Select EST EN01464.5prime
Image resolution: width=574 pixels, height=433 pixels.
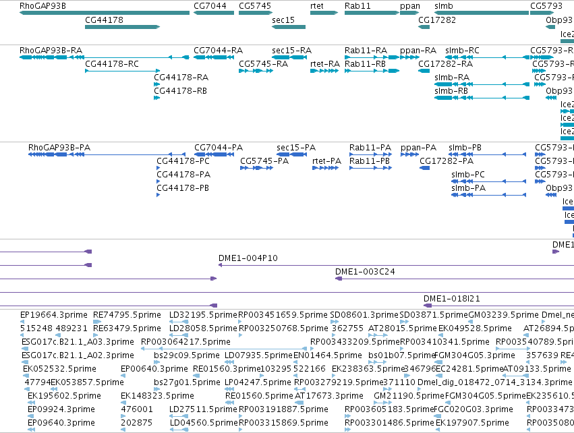pos(295,362)
